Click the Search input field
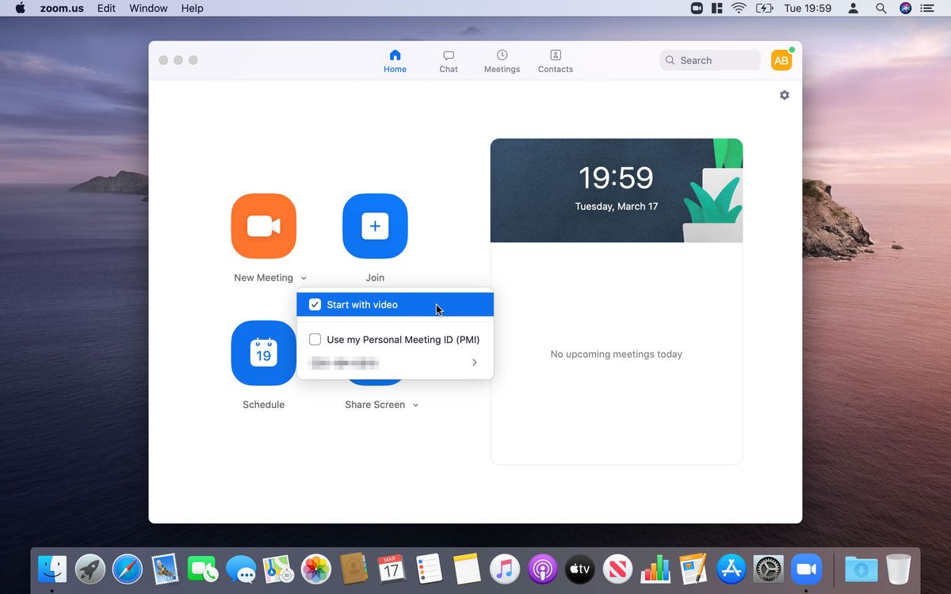951x594 pixels. (x=709, y=59)
